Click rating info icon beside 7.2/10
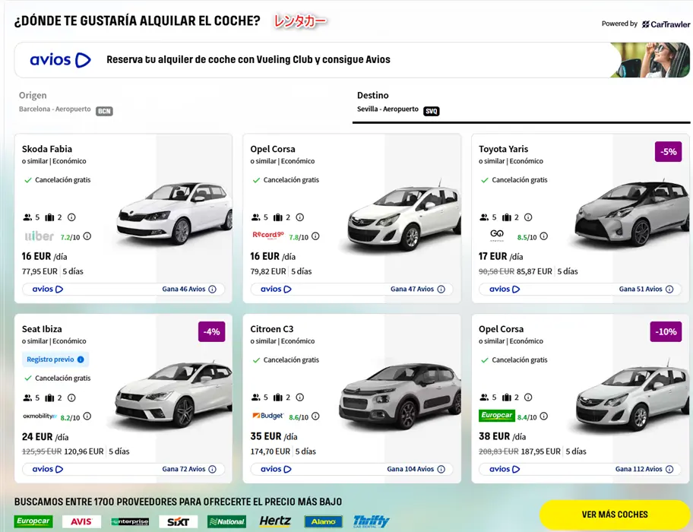Viewport: 693px width, 532px height. 87,236
